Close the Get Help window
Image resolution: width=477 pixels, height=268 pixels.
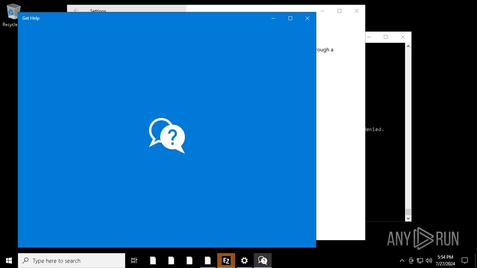click(307, 18)
